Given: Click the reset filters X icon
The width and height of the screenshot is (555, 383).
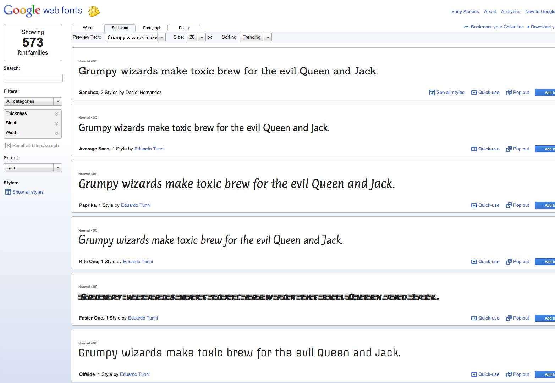Looking at the screenshot, I should pos(8,145).
